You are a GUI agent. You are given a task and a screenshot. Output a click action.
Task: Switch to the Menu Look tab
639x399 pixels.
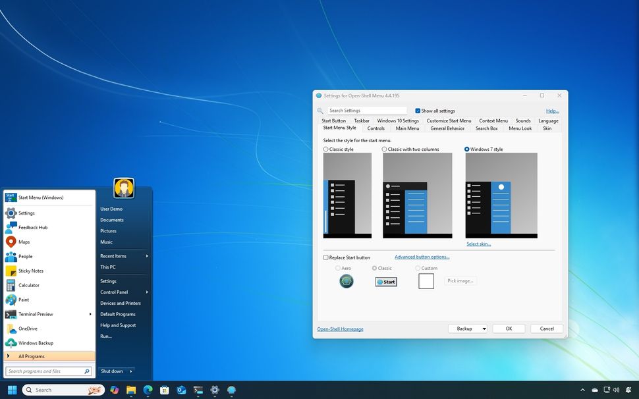point(520,128)
